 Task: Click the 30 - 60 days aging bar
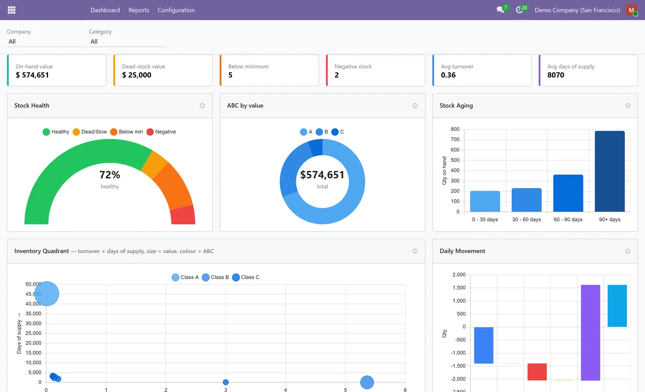527,200
